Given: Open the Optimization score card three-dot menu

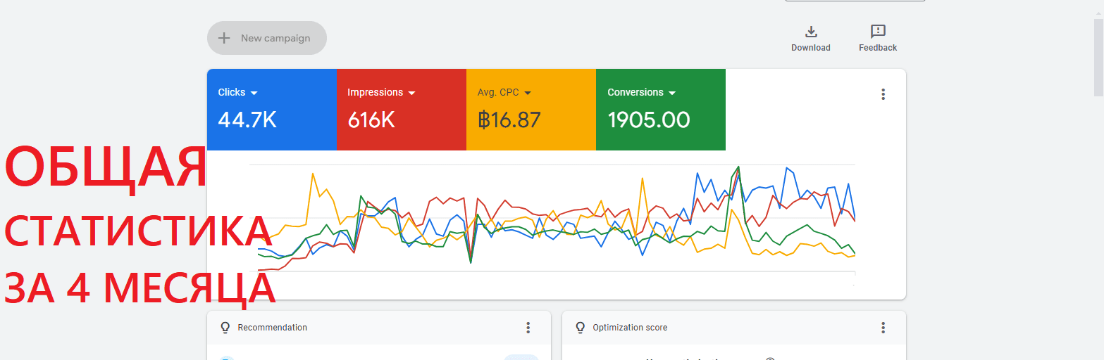Looking at the screenshot, I should pos(883,328).
